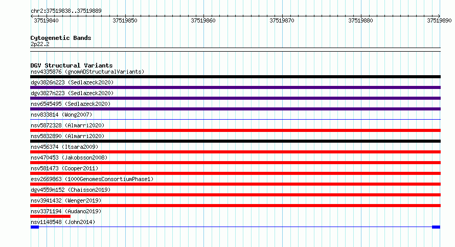
Task: Open variant nsv1148548 (John2014) label
Action: click(63, 222)
